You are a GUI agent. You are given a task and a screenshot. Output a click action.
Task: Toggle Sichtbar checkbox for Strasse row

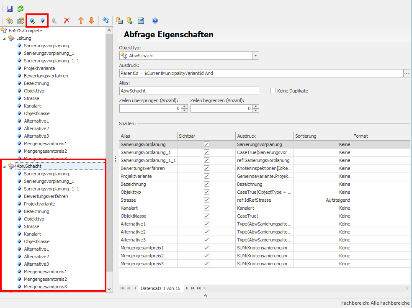pyautogui.click(x=206, y=200)
